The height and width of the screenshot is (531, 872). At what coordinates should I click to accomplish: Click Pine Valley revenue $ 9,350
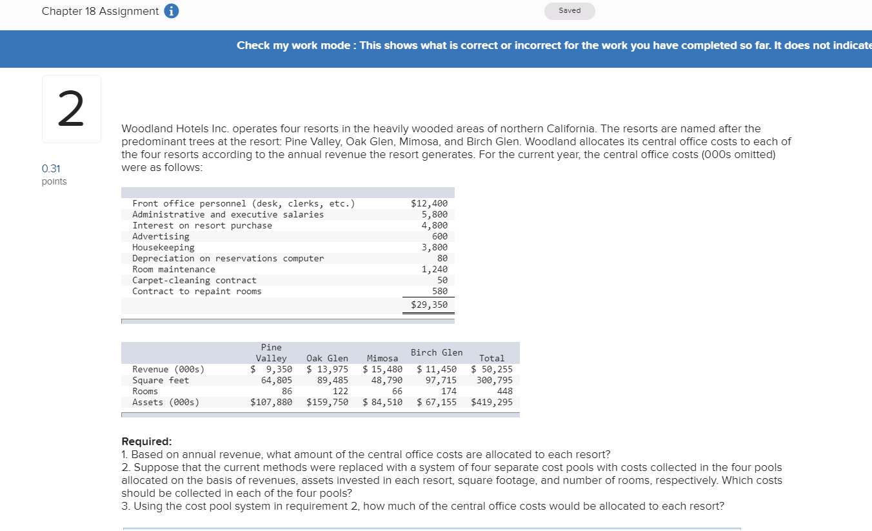(272, 369)
